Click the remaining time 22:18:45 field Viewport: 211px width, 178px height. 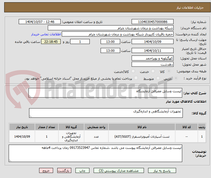[x=51, y=41]
